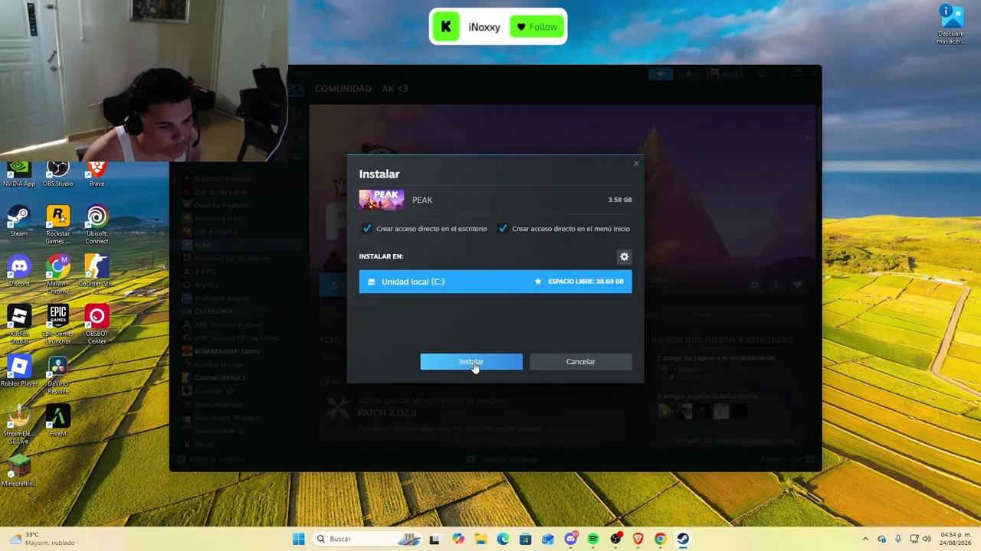Open the NVIDIA App desktop icon
This screenshot has height=551, width=981.
[x=19, y=174]
